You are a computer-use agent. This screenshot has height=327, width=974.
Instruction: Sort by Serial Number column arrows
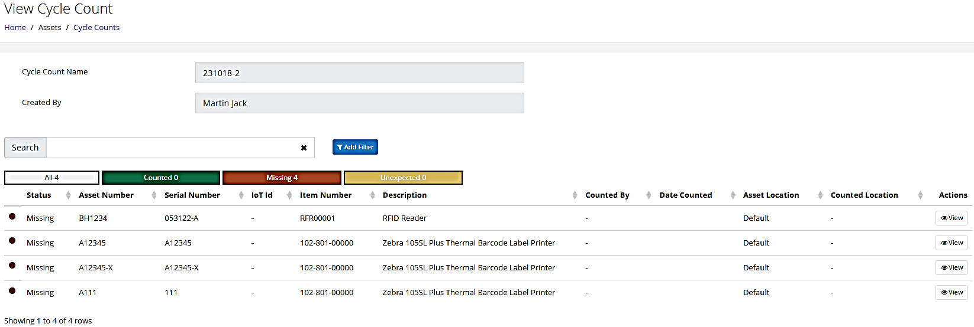tap(241, 195)
